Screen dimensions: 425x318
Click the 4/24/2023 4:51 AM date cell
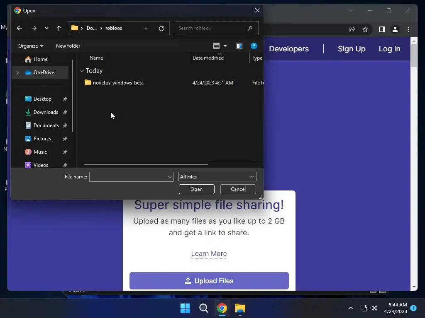click(213, 83)
